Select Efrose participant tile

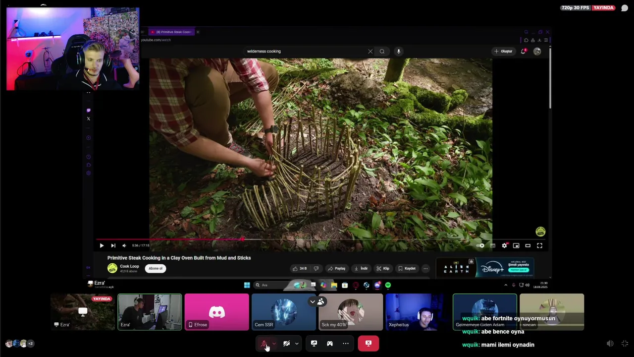click(217, 312)
